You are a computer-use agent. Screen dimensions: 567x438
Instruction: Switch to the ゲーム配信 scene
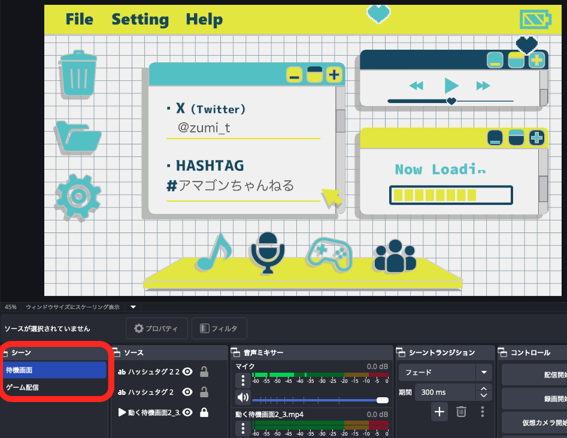(x=54, y=387)
